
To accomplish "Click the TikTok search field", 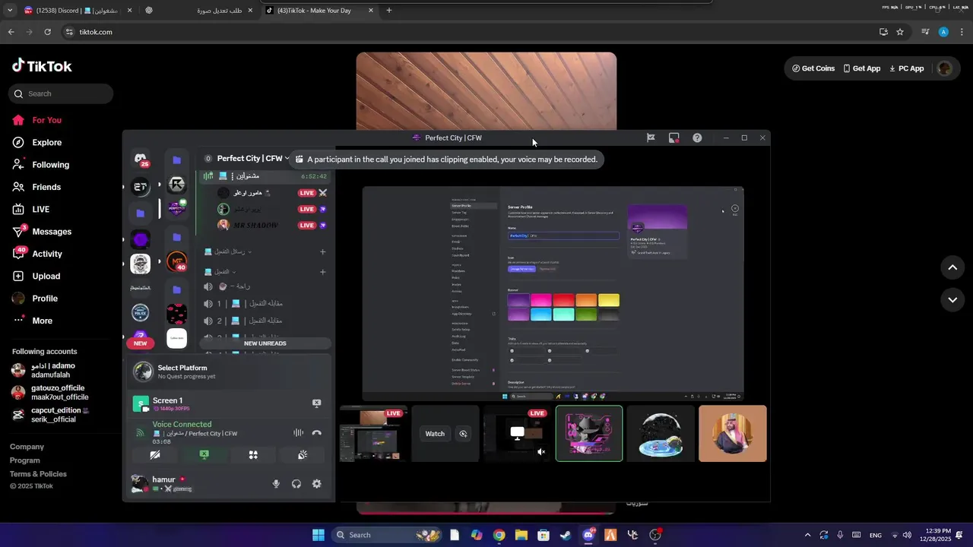I will [61, 93].
